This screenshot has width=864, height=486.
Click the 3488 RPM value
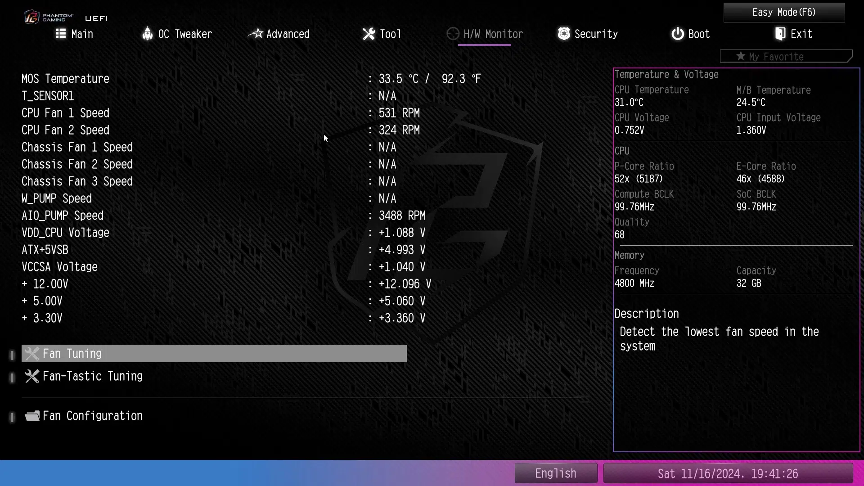click(x=402, y=216)
